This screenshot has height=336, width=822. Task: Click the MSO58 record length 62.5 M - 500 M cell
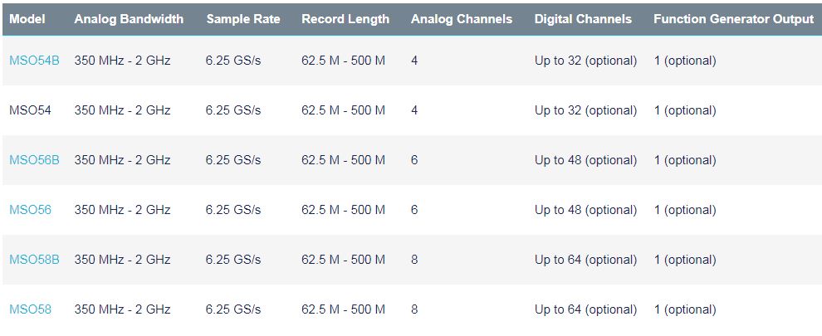tap(344, 309)
